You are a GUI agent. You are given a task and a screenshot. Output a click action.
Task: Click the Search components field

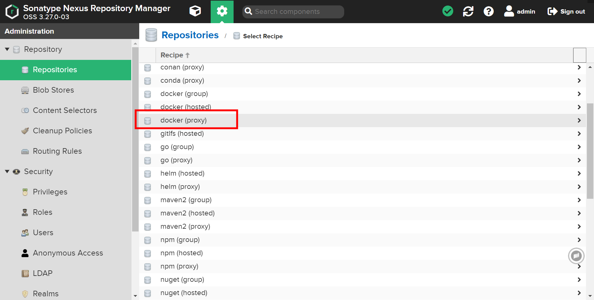pyautogui.click(x=292, y=12)
